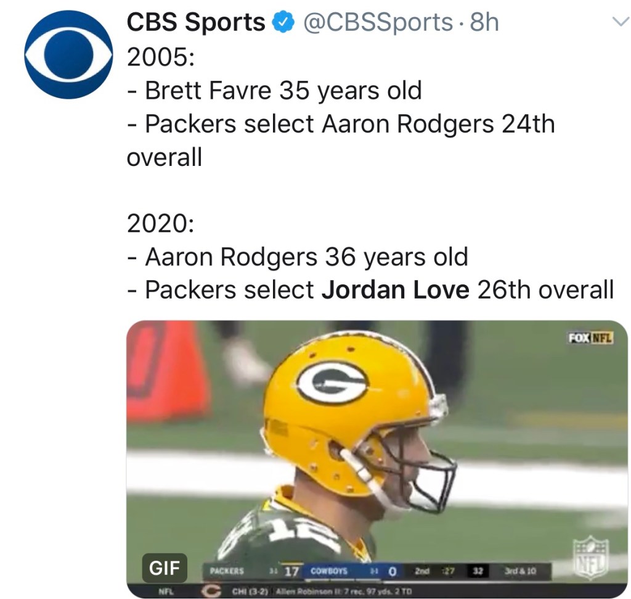The image size is (631, 599).
Task: Click the Cowboys score on scoreboard
Action: [x=391, y=571]
